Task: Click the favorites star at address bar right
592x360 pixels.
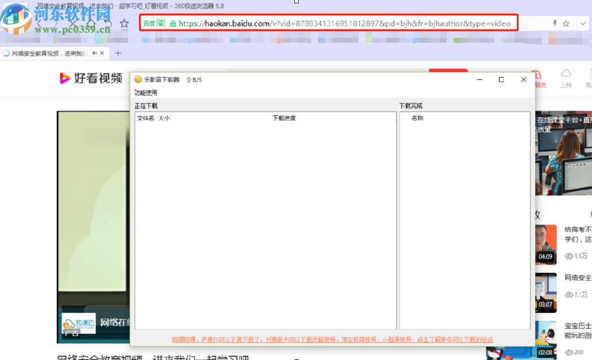Action: click(566, 23)
